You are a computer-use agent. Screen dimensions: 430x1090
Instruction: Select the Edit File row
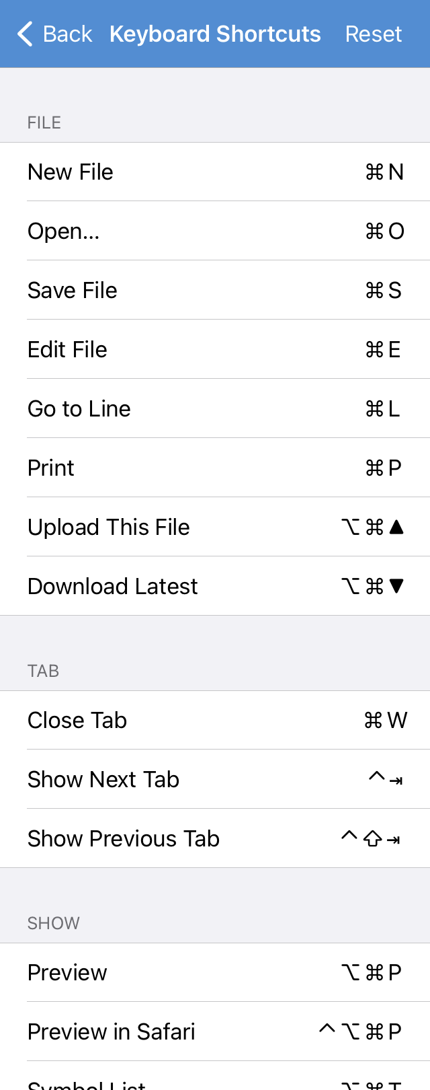pyautogui.click(x=215, y=349)
